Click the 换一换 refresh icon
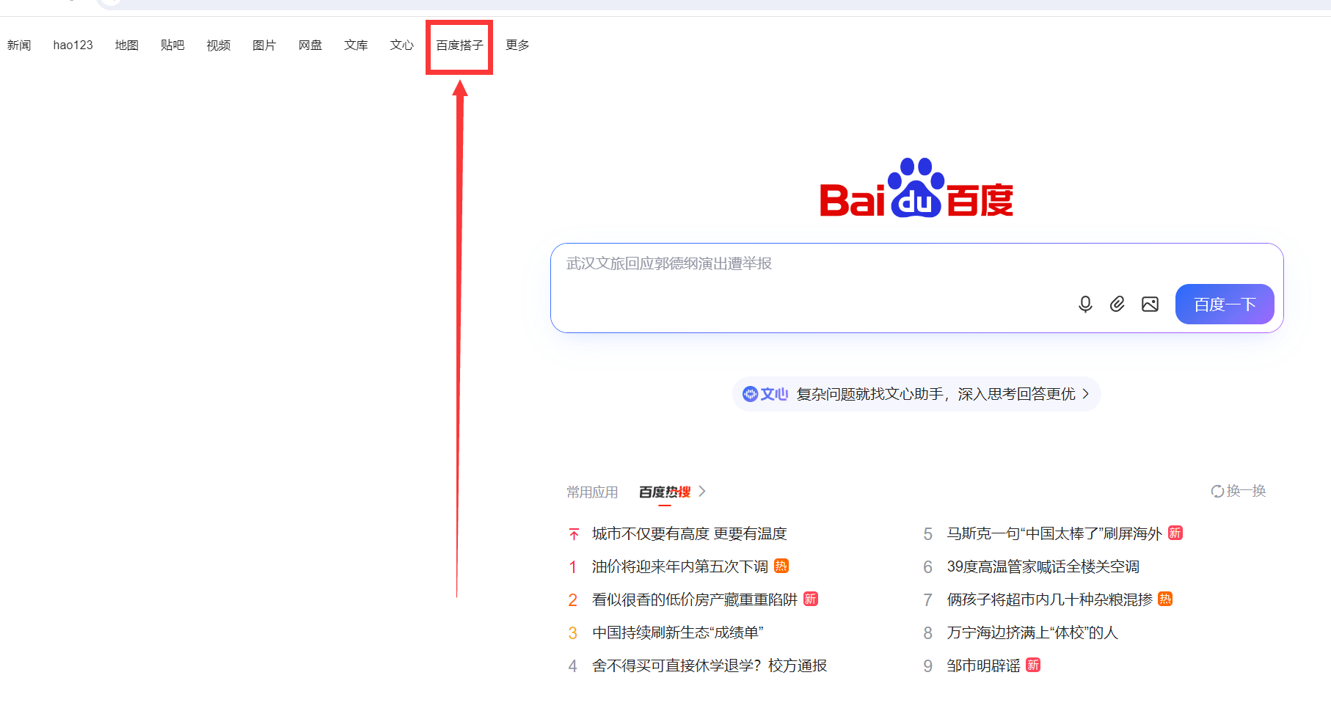Screen dimensions: 1331x722 [1217, 491]
